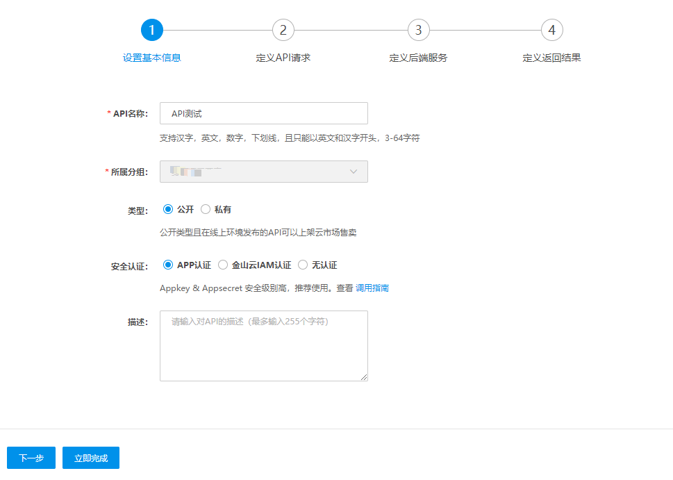Expand the 所属分组 dropdown

263,172
